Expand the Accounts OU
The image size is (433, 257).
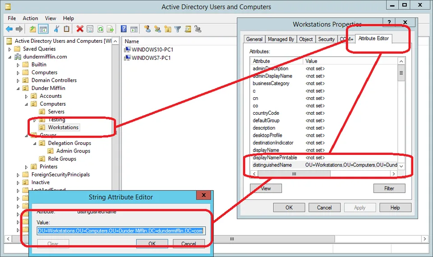pyautogui.click(x=26, y=96)
